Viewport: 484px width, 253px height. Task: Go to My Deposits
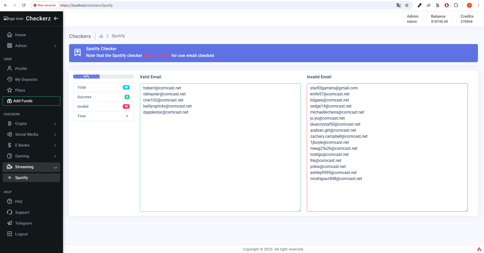point(32,79)
